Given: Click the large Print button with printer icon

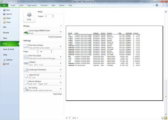Looking at the screenshot, I should coord(29,16).
